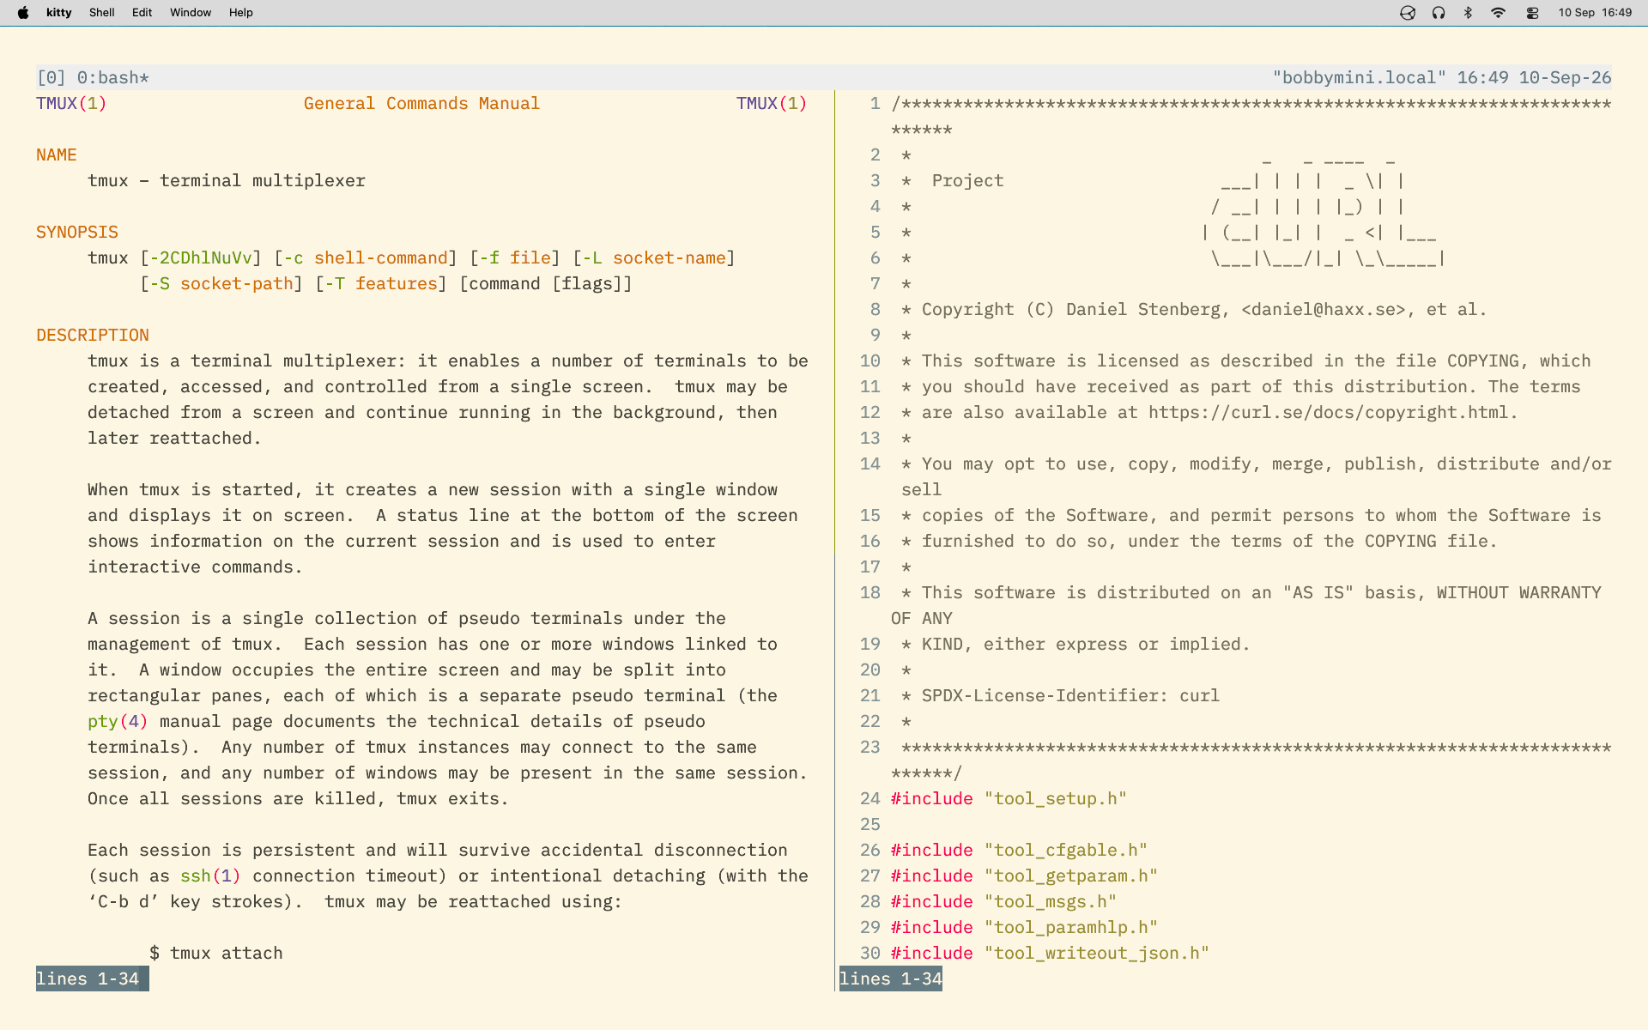This screenshot has height=1030, width=1648.
Task: Open the Window menu
Action: coord(191,13)
